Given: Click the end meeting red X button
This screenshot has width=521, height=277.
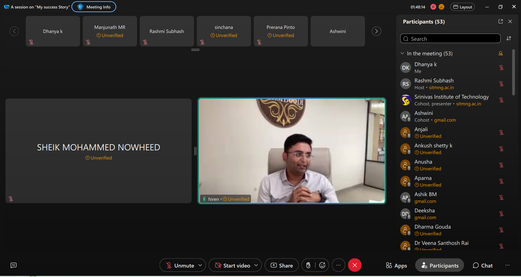Looking at the screenshot, I should (355, 265).
